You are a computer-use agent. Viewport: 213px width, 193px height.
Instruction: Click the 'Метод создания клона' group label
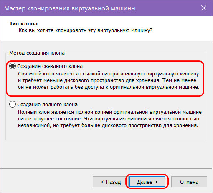37,53
